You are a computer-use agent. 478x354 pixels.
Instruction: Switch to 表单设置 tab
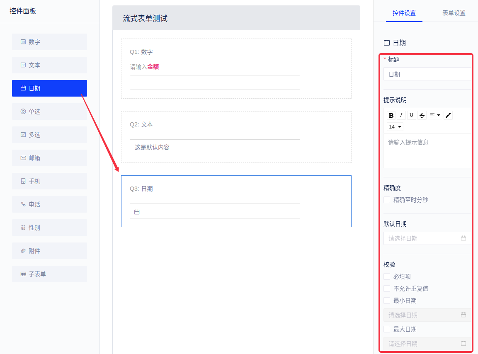pyautogui.click(x=454, y=13)
